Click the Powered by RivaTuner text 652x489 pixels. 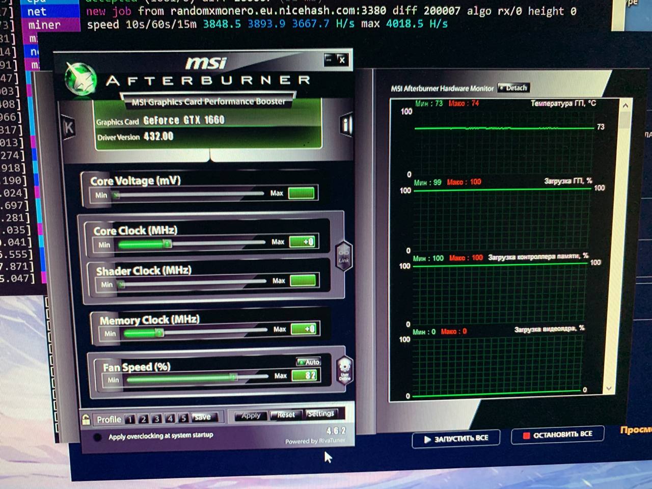pyautogui.click(x=315, y=441)
